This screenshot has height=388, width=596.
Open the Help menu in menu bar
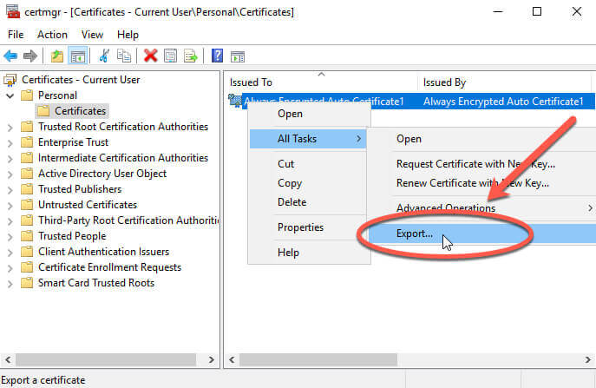(128, 35)
